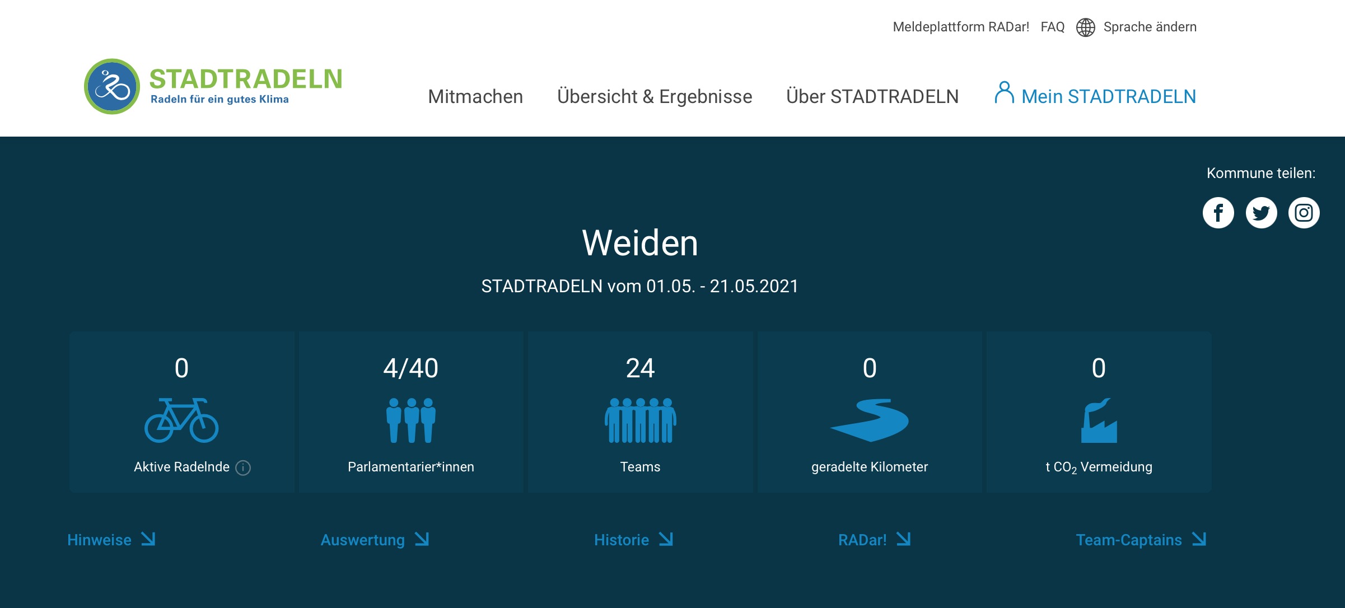Click the globe language icon

pyautogui.click(x=1085, y=27)
